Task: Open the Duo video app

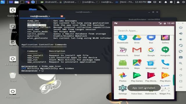Action: click(x=151, y=39)
